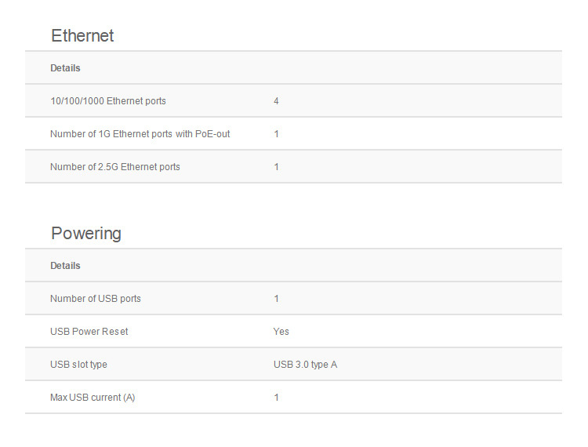Click value 4 for 10/100/1000 Ethernet ports
588x447 pixels.
[277, 101]
